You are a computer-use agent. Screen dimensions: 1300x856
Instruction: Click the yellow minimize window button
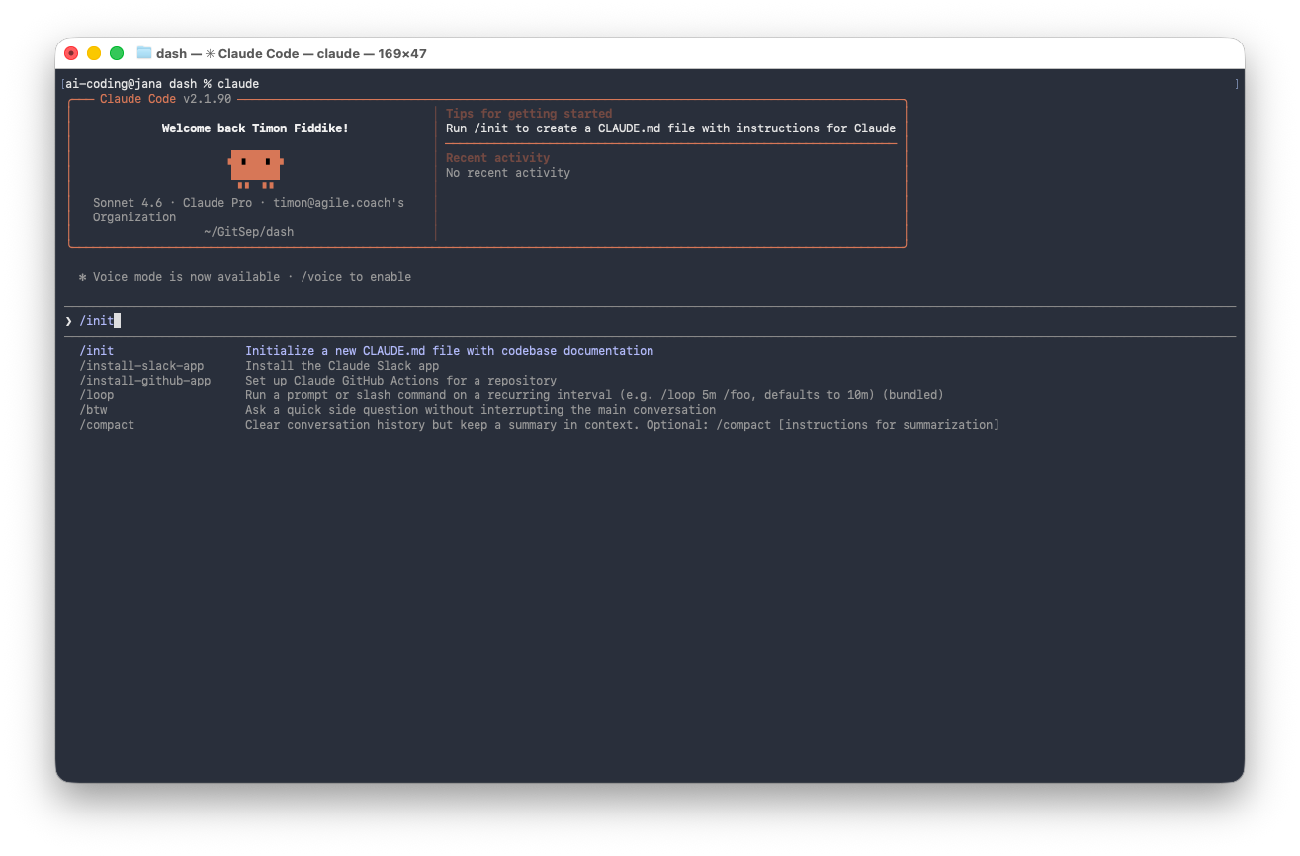pyautogui.click(x=94, y=53)
